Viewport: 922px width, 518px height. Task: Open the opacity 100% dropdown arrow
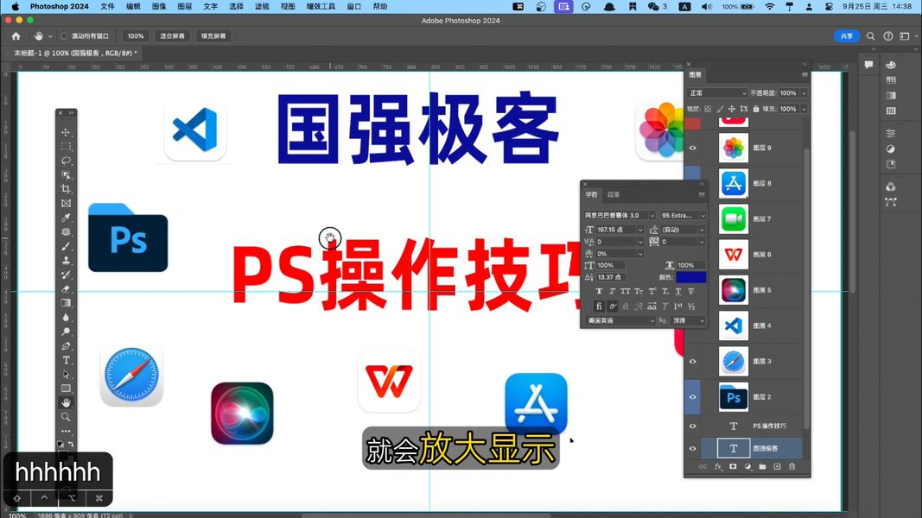[x=804, y=93]
